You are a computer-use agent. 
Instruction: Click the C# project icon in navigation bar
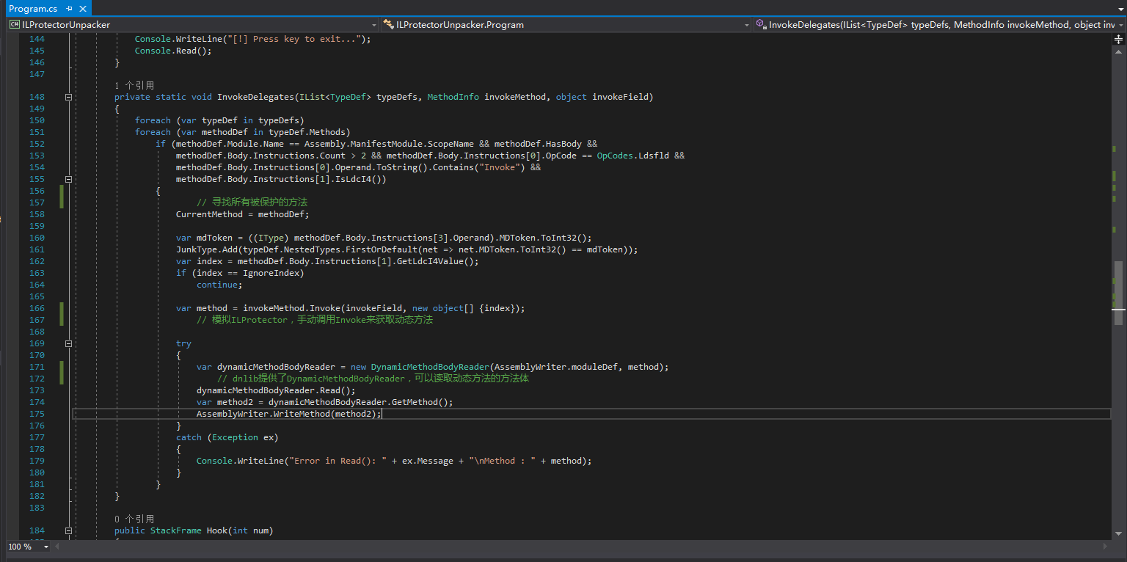tap(14, 25)
